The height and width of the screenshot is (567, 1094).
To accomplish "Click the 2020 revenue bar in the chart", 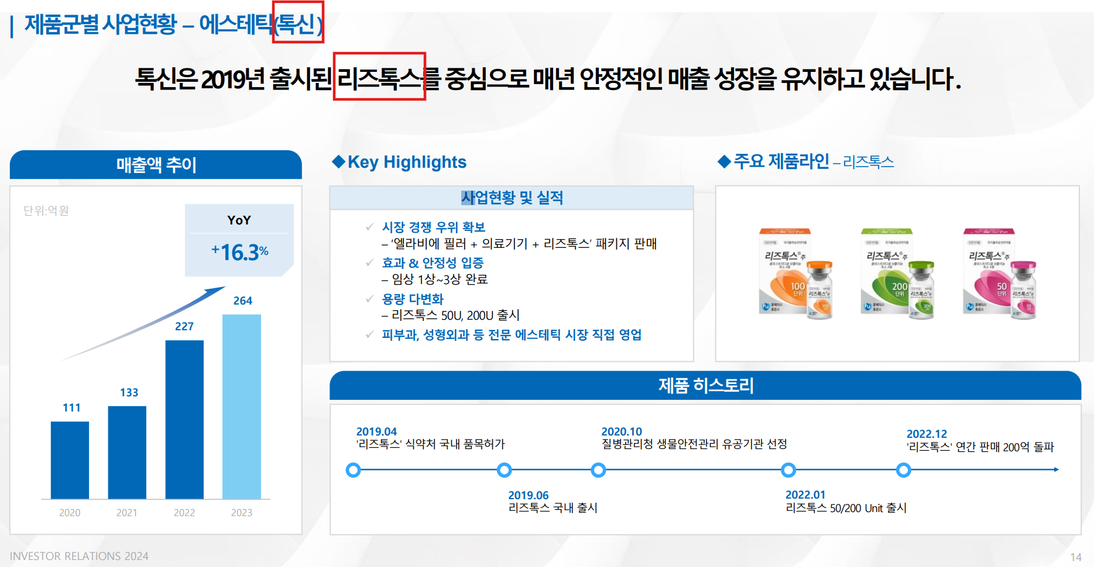I will pyautogui.click(x=70, y=460).
